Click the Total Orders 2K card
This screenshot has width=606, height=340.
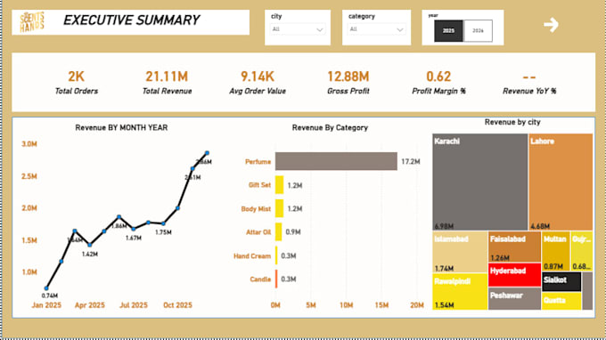coord(76,82)
